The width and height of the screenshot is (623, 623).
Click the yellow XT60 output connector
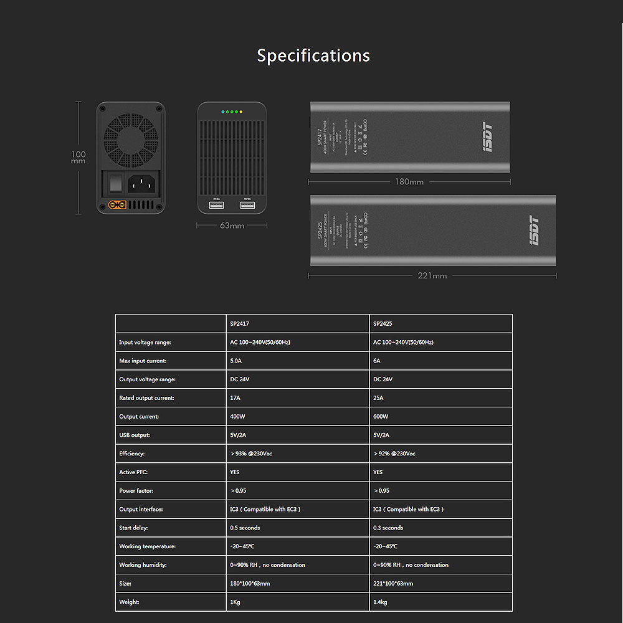click(117, 204)
